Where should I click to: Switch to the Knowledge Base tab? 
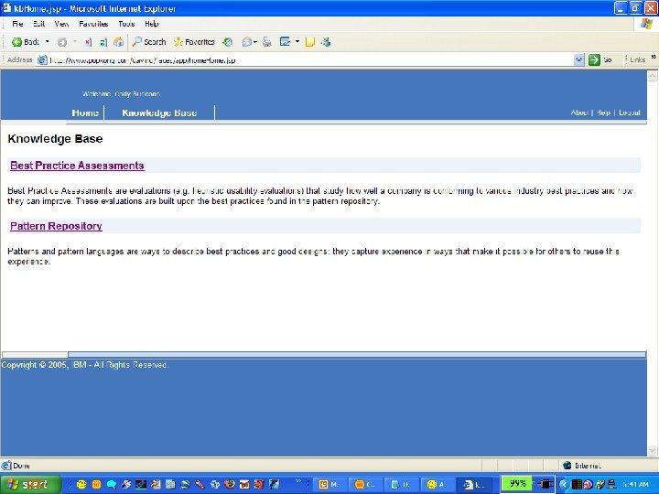[x=159, y=113]
